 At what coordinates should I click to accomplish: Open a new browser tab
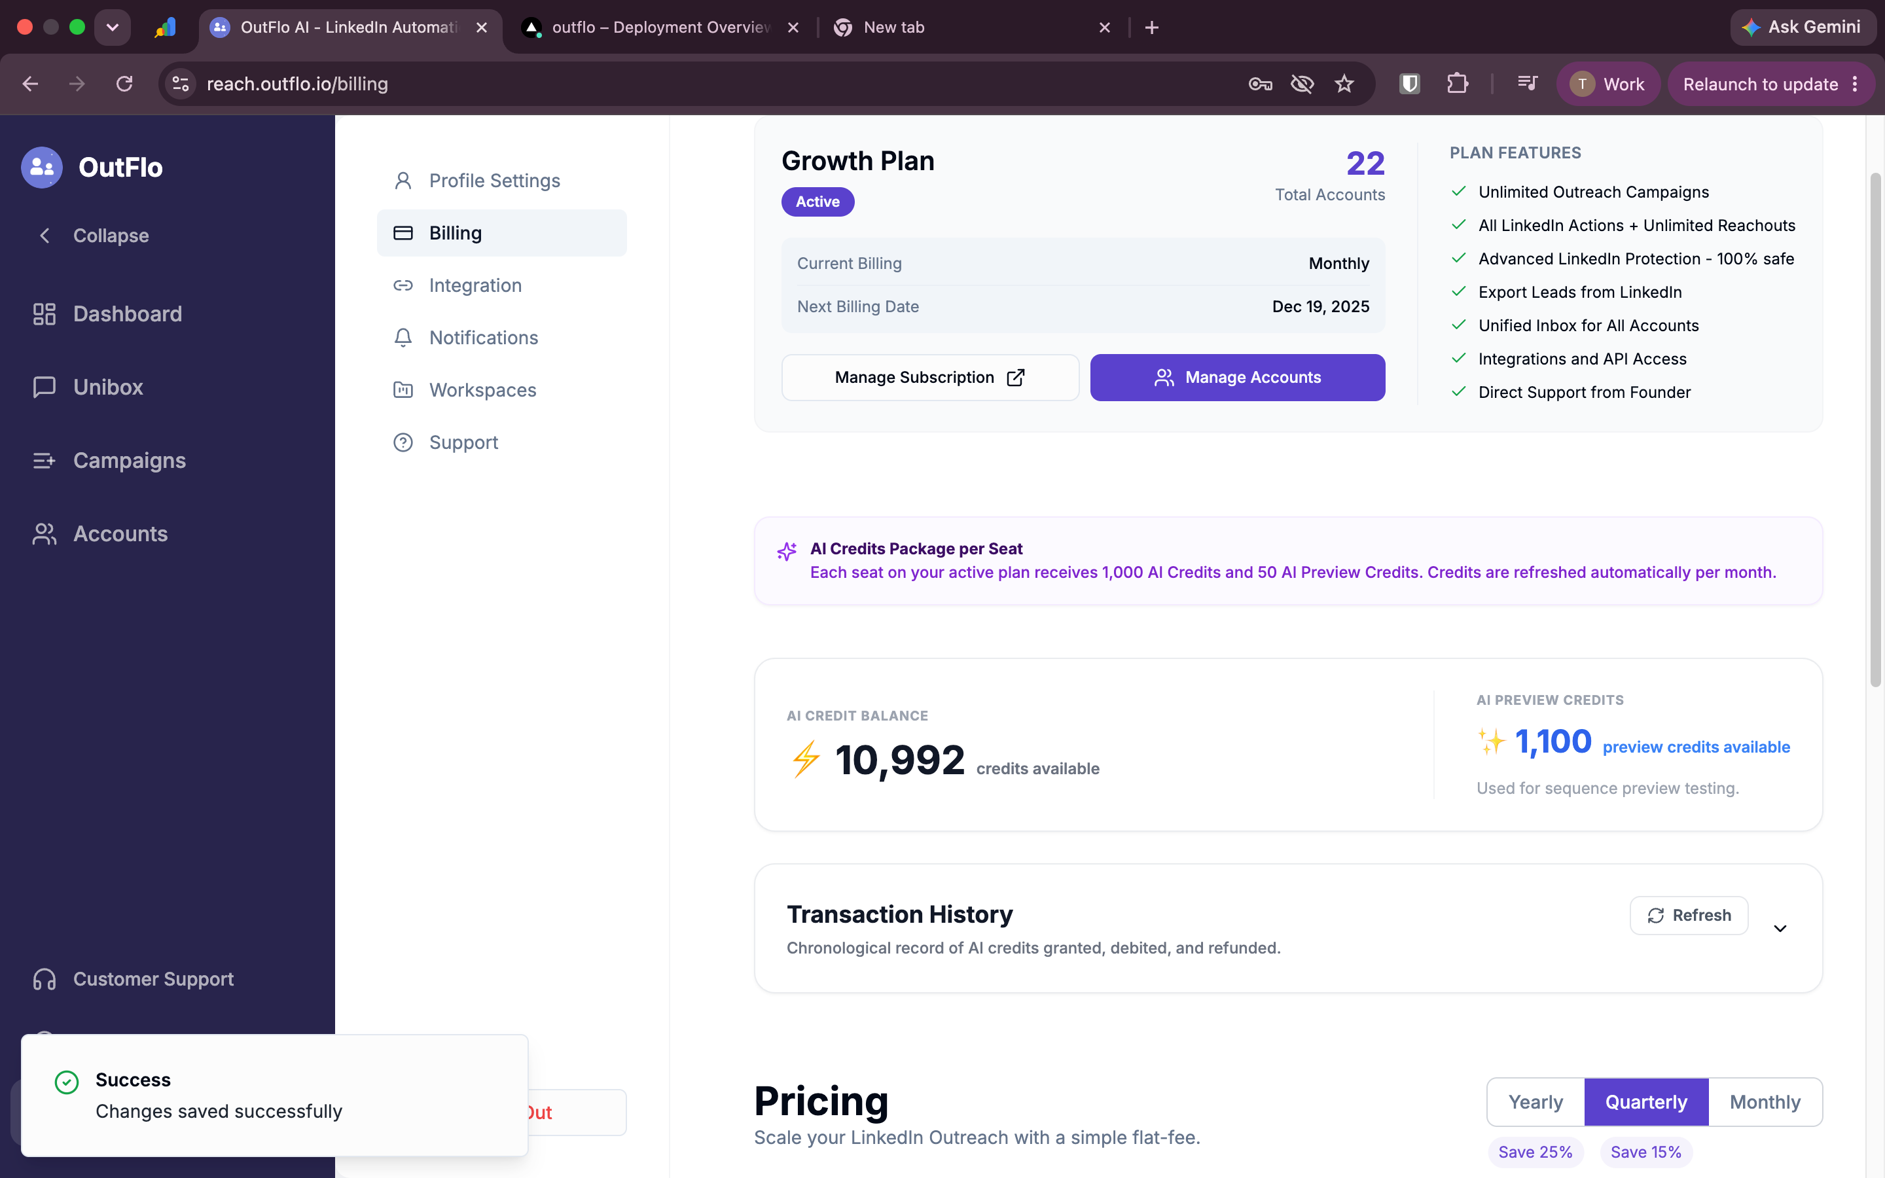[1152, 27]
